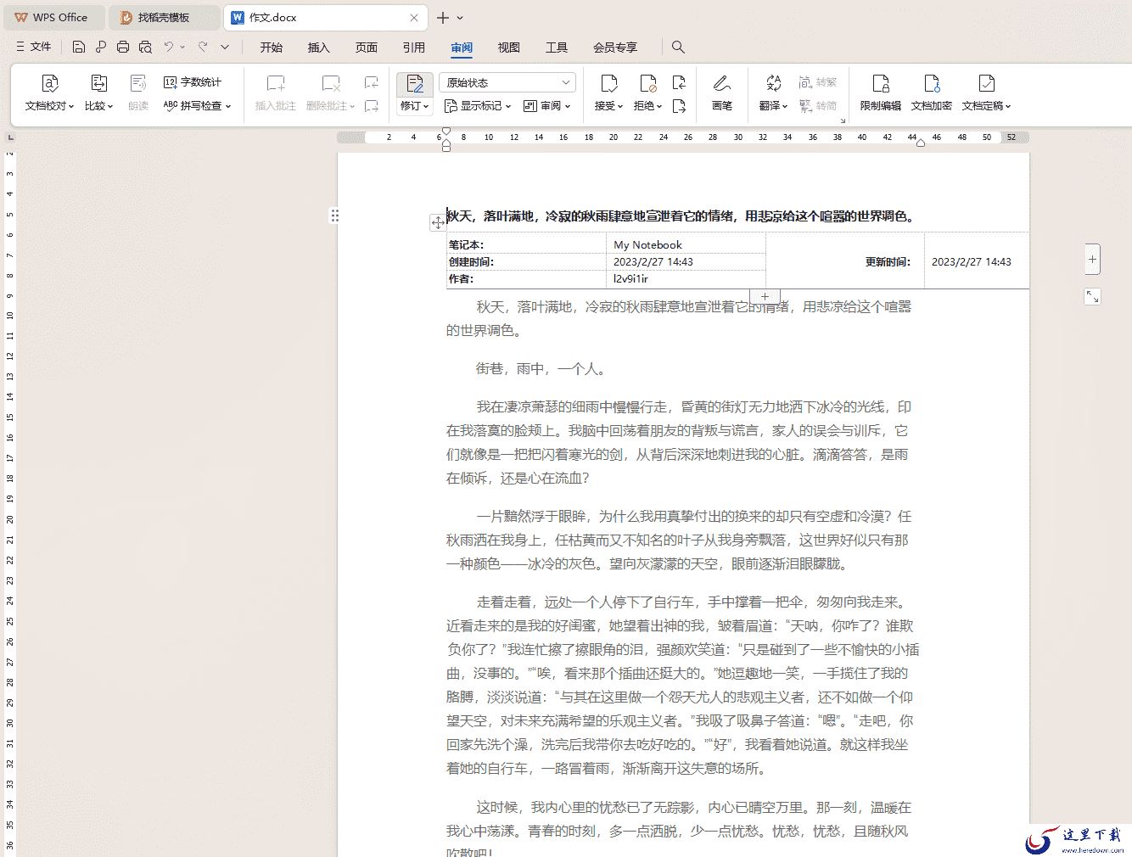Close the 作文.docx document tab
1132x857 pixels.
[414, 17]
